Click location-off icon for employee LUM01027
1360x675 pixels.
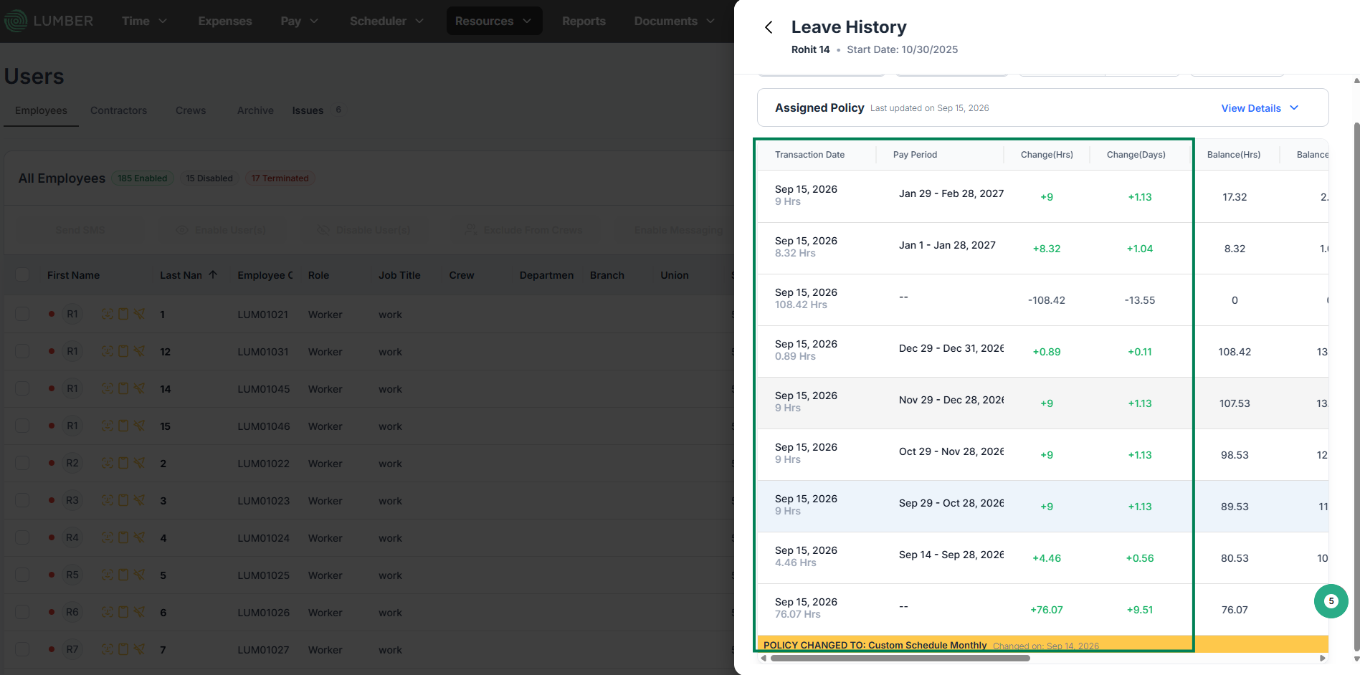point(139,649)
